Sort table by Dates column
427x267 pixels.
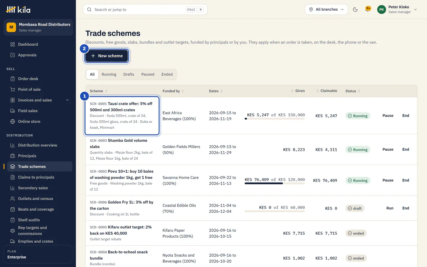tap(216, 91)
